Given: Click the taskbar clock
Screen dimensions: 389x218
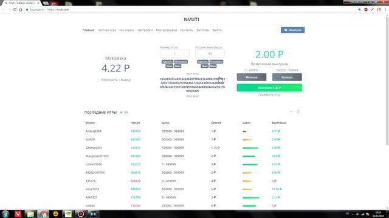Looking at the screenshot, I should [378, 214].
